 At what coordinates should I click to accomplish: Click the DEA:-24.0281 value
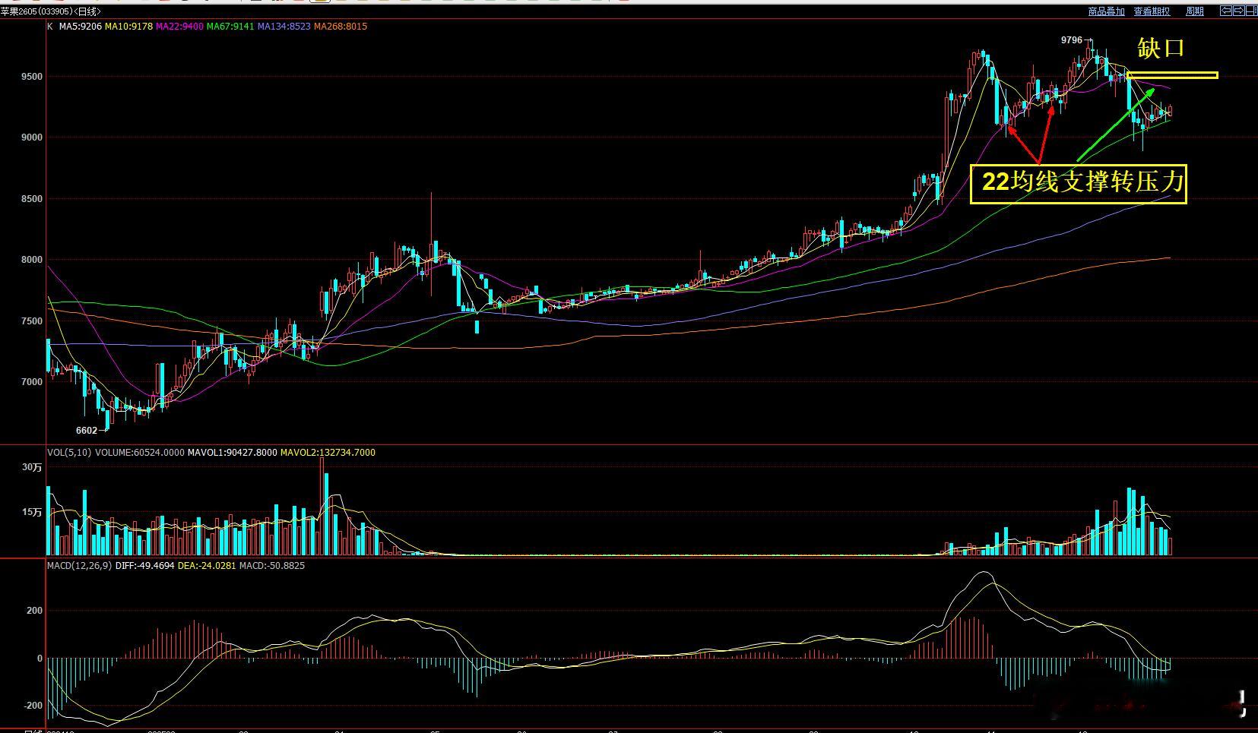tap(207, 566)
